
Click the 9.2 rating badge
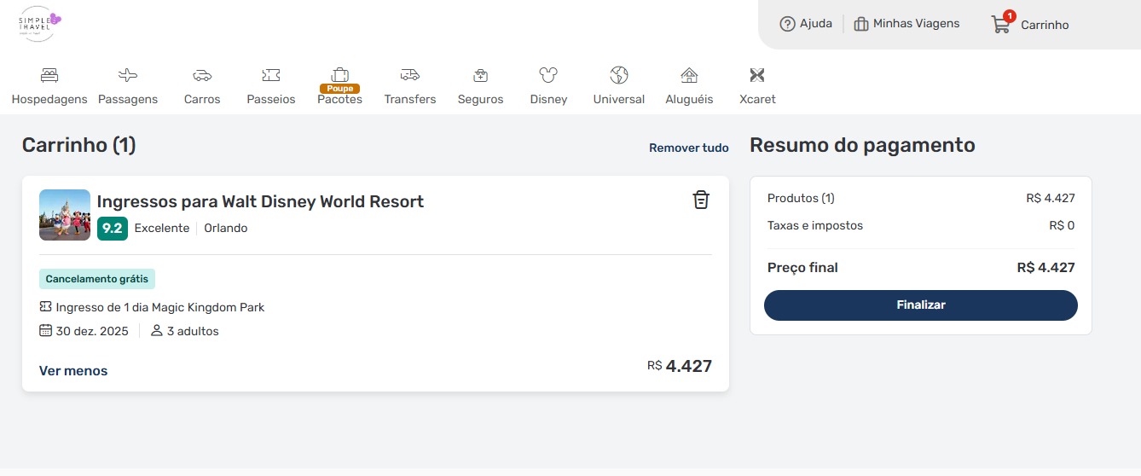[113, 229]
